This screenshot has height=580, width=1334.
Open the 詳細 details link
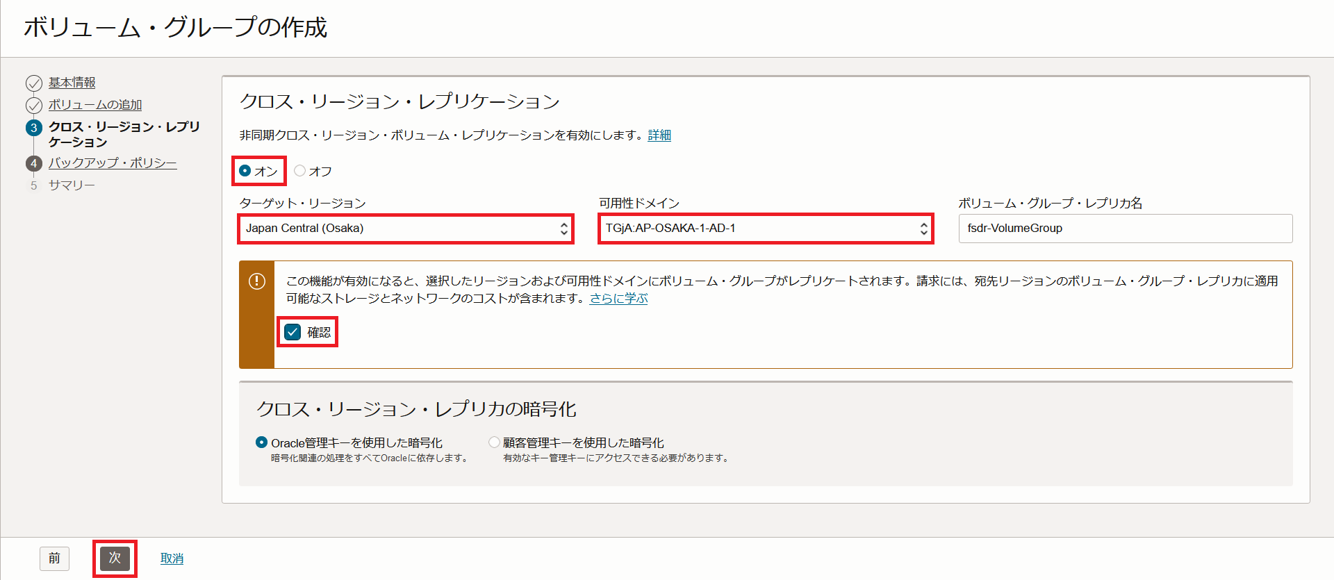point(659,135)
